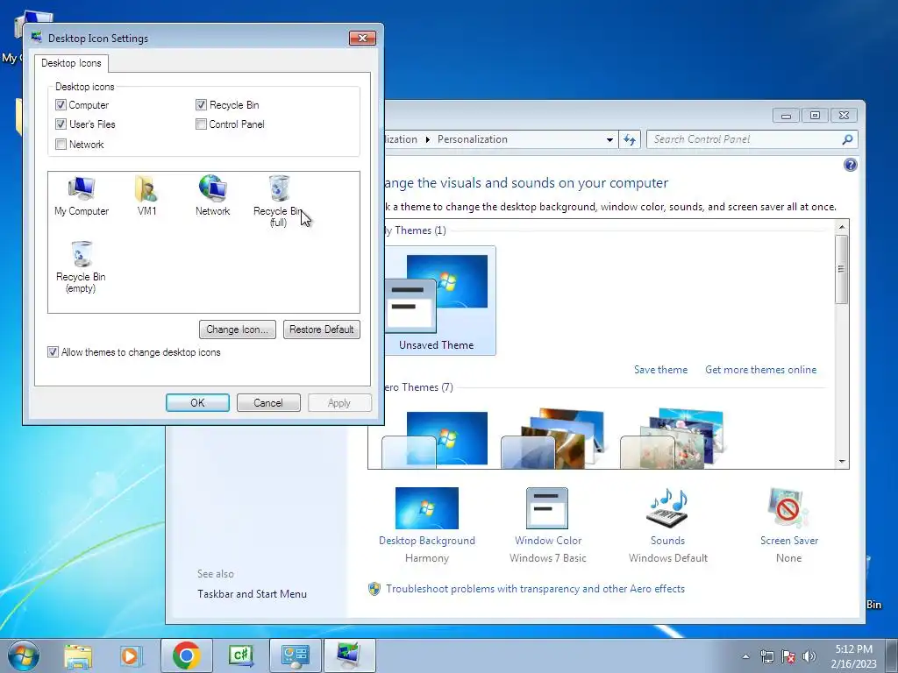Uncheck the Recycle Bin checkbox
This screenshot has width=898, height=673.
point(201,105)
